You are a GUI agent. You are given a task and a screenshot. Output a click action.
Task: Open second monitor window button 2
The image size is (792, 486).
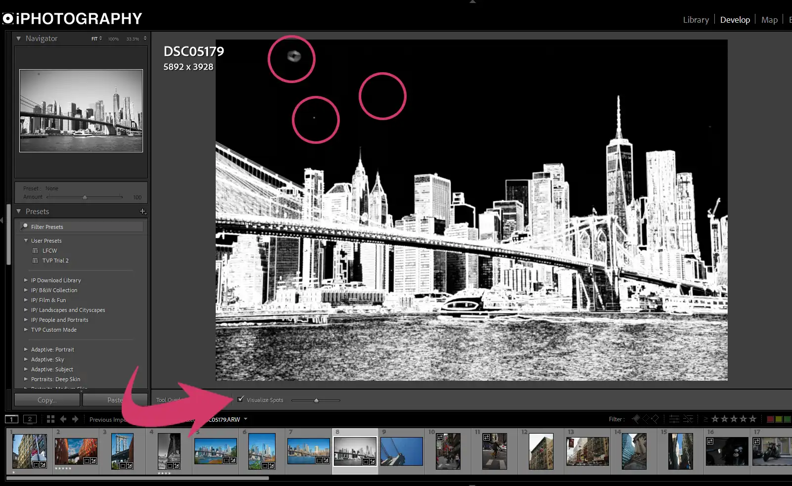pyautogui.click(x=30, y=419)
